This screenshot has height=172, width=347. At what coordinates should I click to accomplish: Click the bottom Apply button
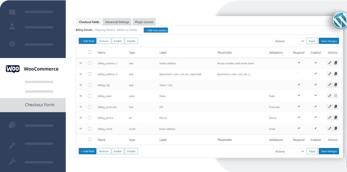click(312, 151)
